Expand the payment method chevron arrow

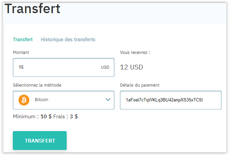108,100
